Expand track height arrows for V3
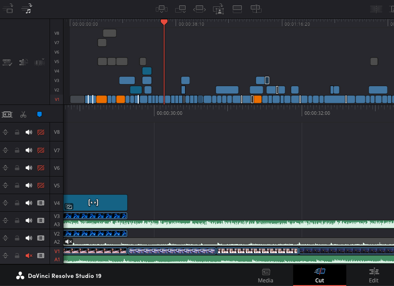The image size is (394, 286). tap(6, 221)
